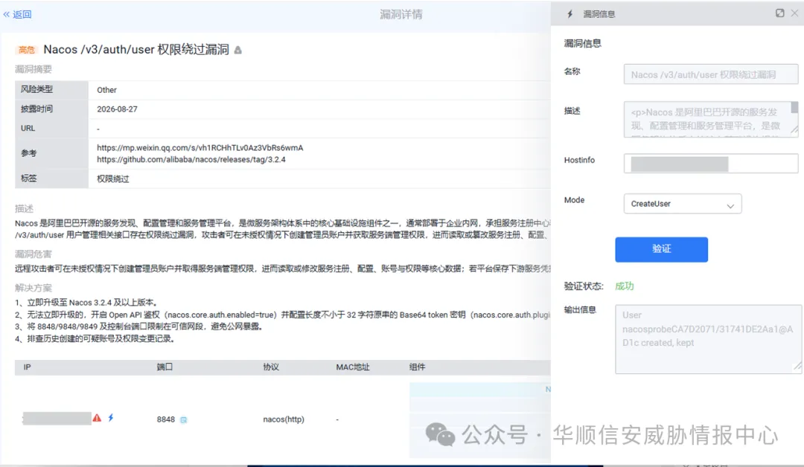Click the redacted IP address cell
Image resolution: width=804 pixels, height=467 pixels.
click(x=57, y=419)
